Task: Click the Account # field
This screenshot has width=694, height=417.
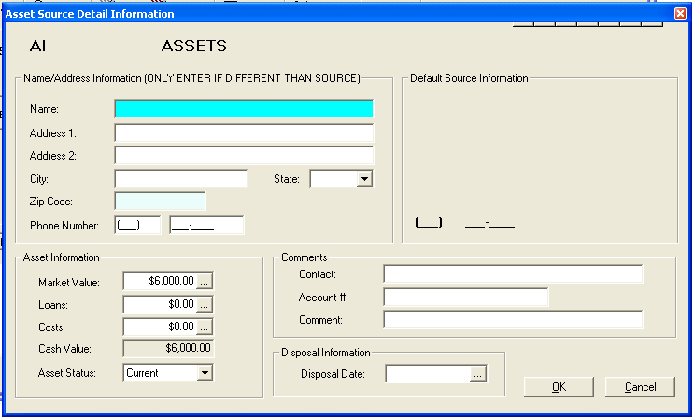Action: (465, 298)
